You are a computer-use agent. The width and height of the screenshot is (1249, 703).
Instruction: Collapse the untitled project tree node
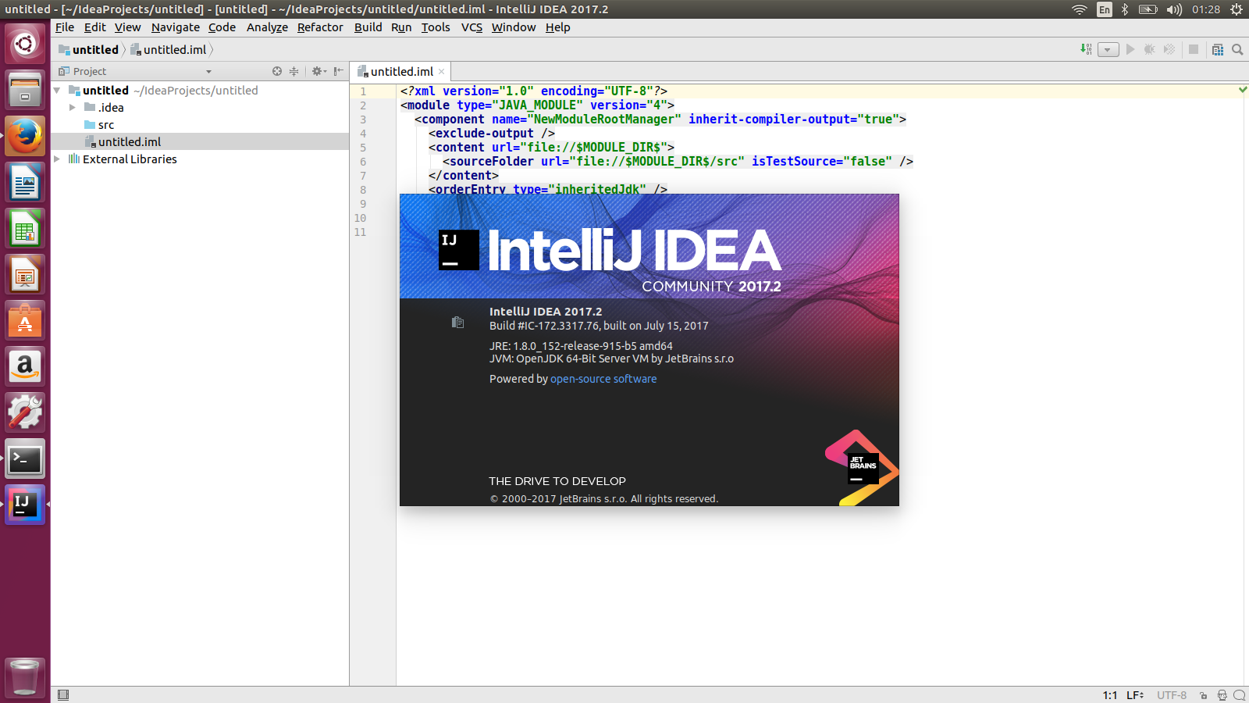pyautogui.click(x=56, y=90)
